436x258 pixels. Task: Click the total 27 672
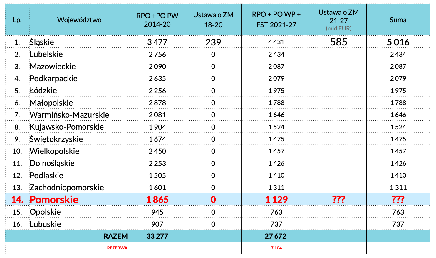[x=275, y=236]
